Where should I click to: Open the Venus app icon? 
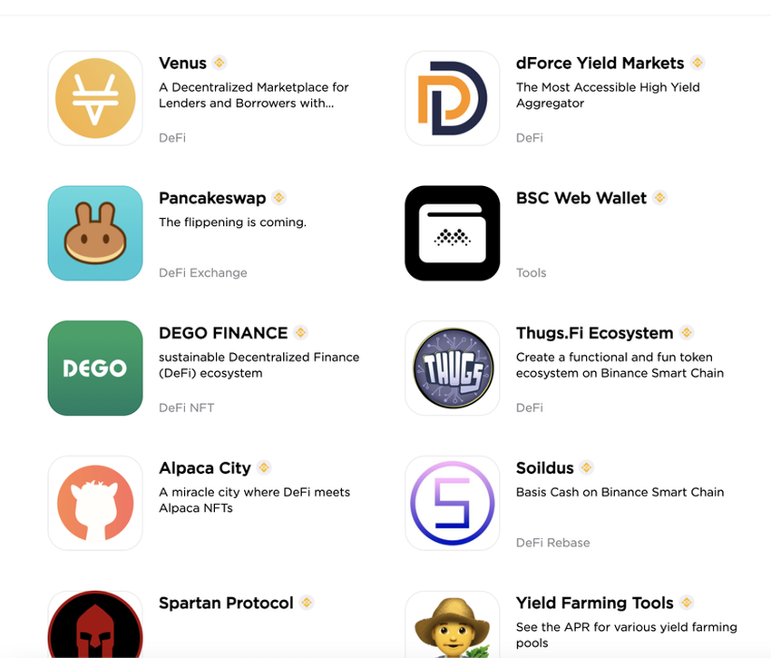tap(95, 98)
